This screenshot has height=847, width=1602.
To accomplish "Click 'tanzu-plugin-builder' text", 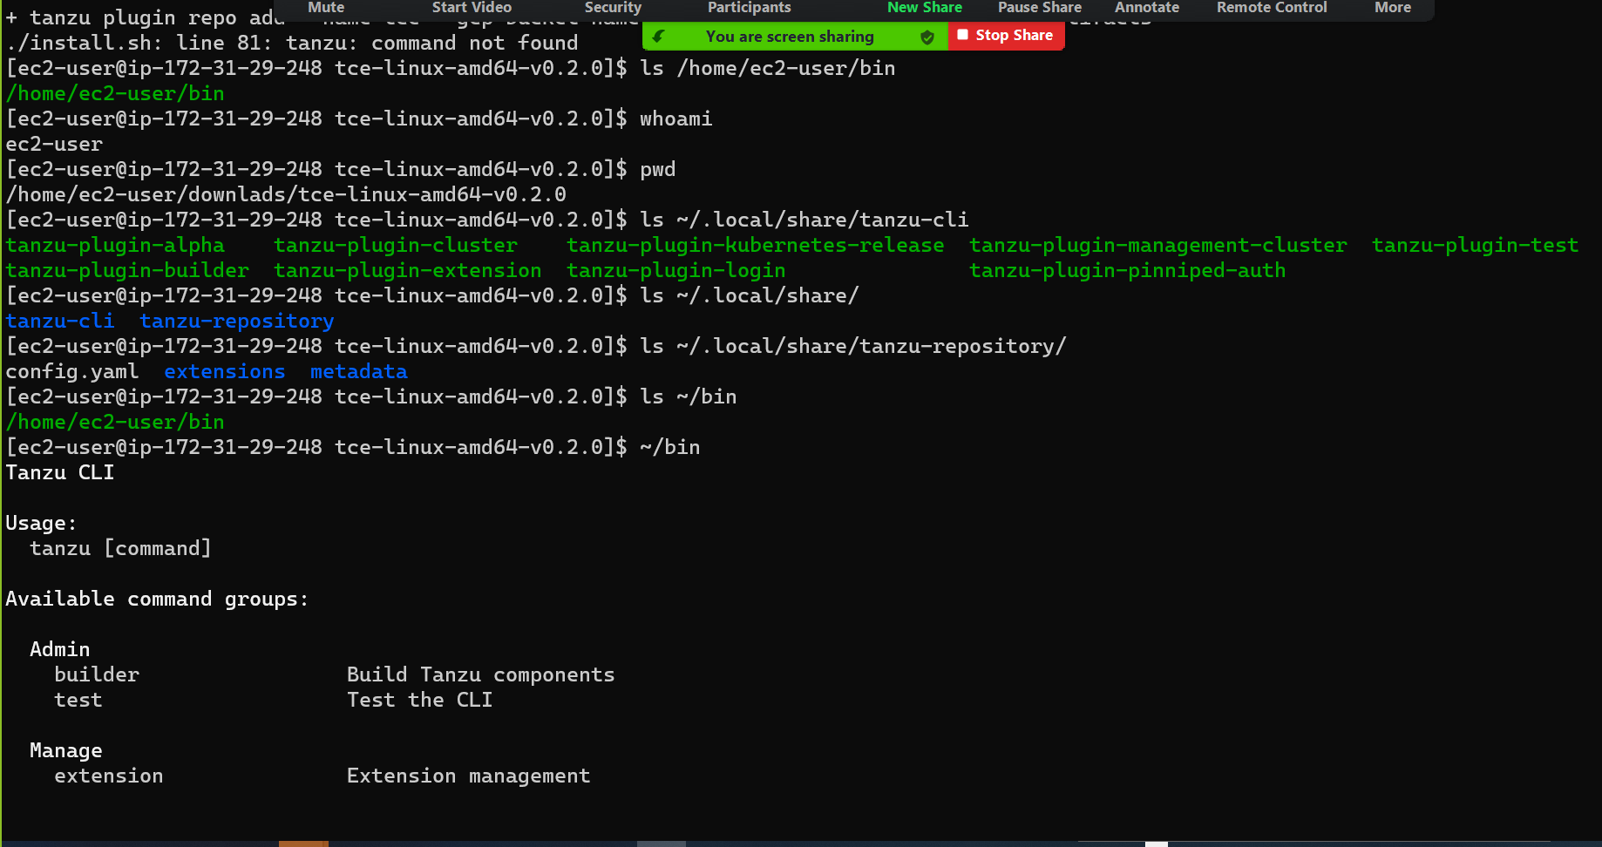I will [127, 271].
